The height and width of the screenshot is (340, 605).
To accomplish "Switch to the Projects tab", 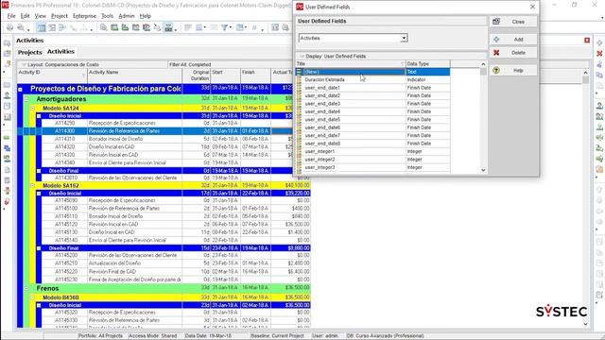I will (x=29, y=52).
